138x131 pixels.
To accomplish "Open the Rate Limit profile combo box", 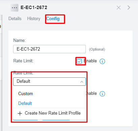I will coord(49,81).
